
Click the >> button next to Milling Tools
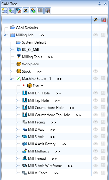point(51,57)
